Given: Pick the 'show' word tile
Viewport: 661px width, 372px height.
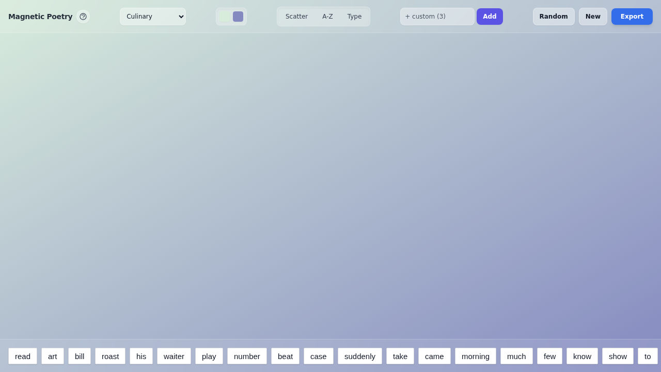Looking at the screenshot, I should [x=618, y=356].
